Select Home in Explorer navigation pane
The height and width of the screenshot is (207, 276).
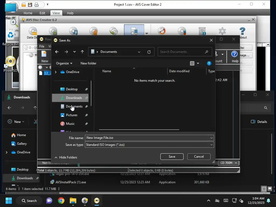click(19, 135)
